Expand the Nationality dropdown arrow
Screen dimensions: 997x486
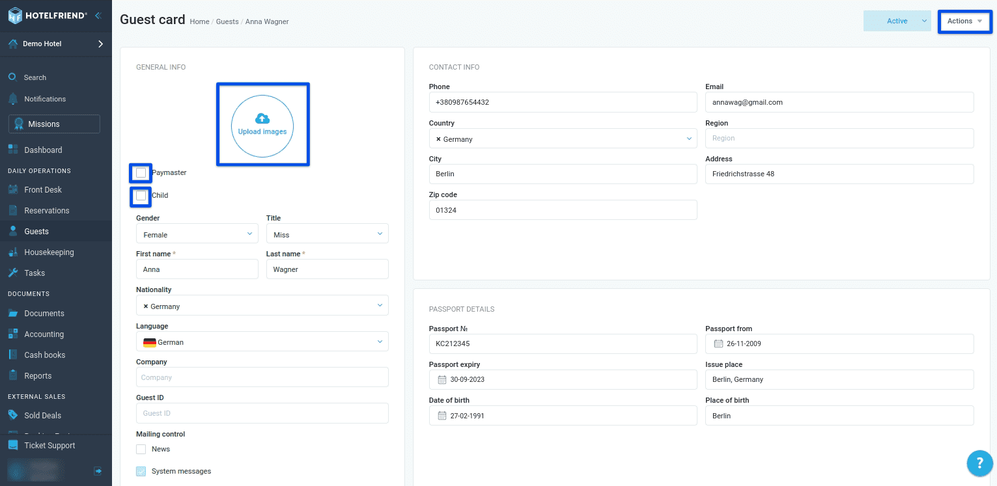pyautogui.click(x=380, y=305)
